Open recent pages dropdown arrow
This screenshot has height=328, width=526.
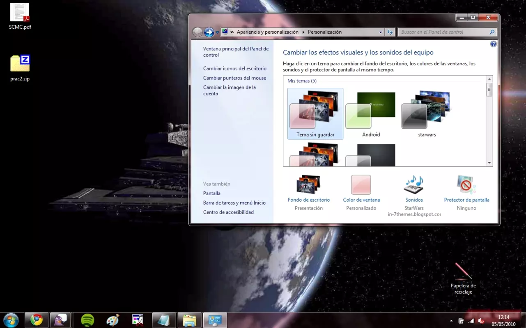coord(218,32)
